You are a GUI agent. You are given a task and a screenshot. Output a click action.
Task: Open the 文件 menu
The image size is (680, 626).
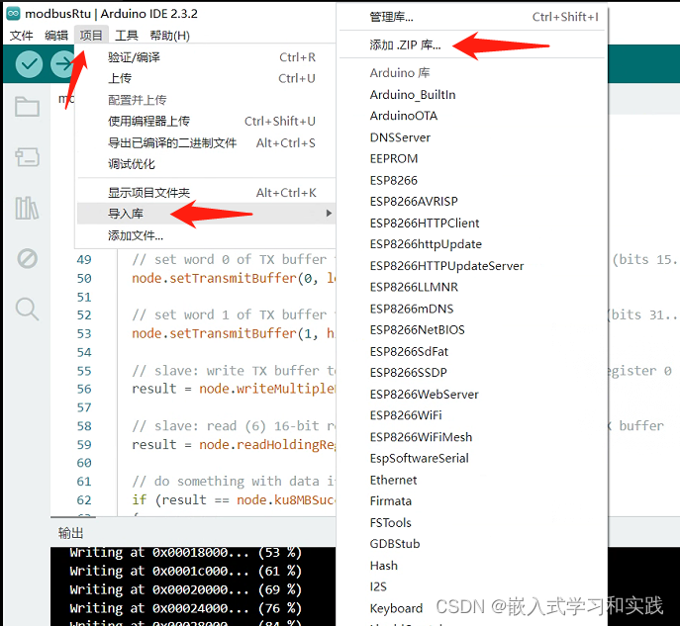[x=21, y=36]
